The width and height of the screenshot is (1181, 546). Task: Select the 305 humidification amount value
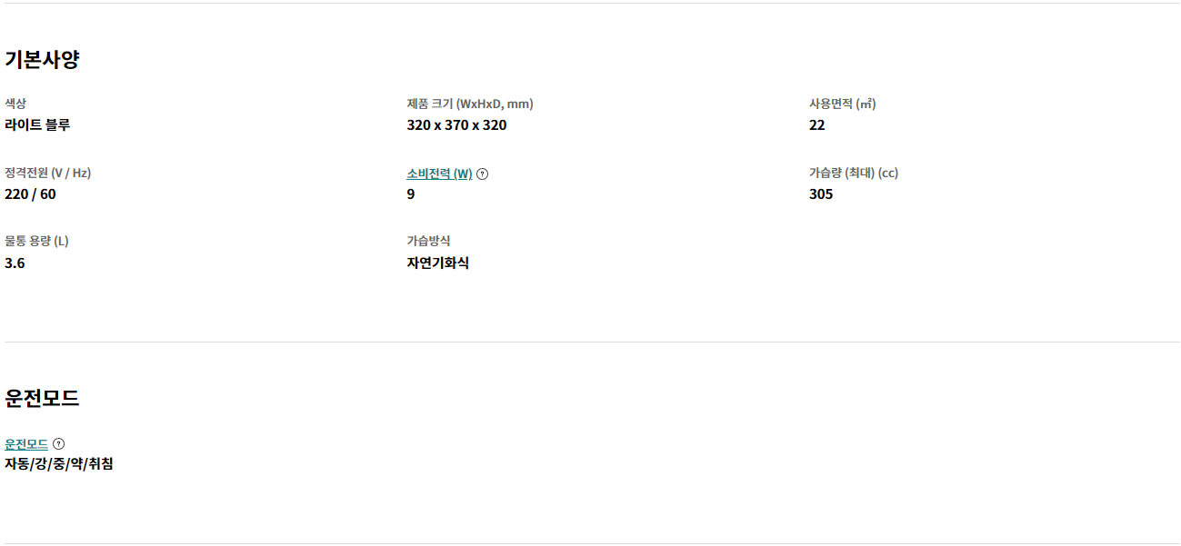(821, 194)
